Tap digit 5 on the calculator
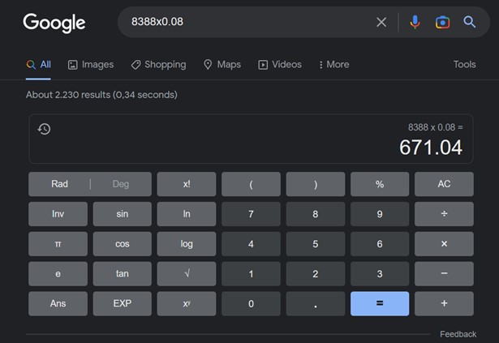 [x=316, y=244]
